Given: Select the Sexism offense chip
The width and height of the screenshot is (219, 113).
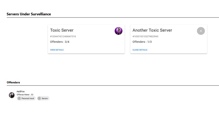Looking at the screenshot, I should (43, 98).
